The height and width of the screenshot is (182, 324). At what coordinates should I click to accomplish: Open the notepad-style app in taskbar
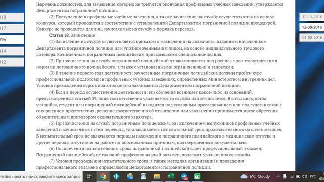tap(143, 176)
